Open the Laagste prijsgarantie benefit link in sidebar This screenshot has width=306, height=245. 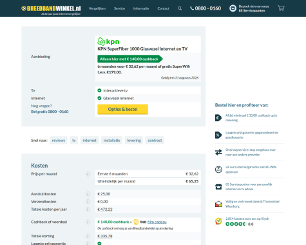pos(252,135)
